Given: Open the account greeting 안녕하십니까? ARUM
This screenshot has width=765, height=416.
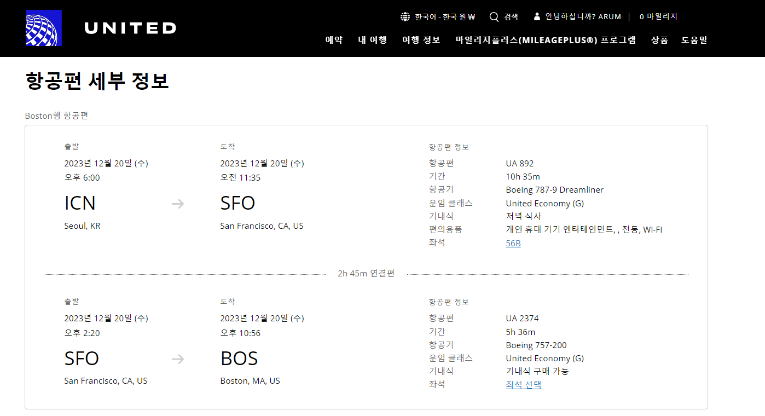Looking at the screenshot, I should coord(583,16).
